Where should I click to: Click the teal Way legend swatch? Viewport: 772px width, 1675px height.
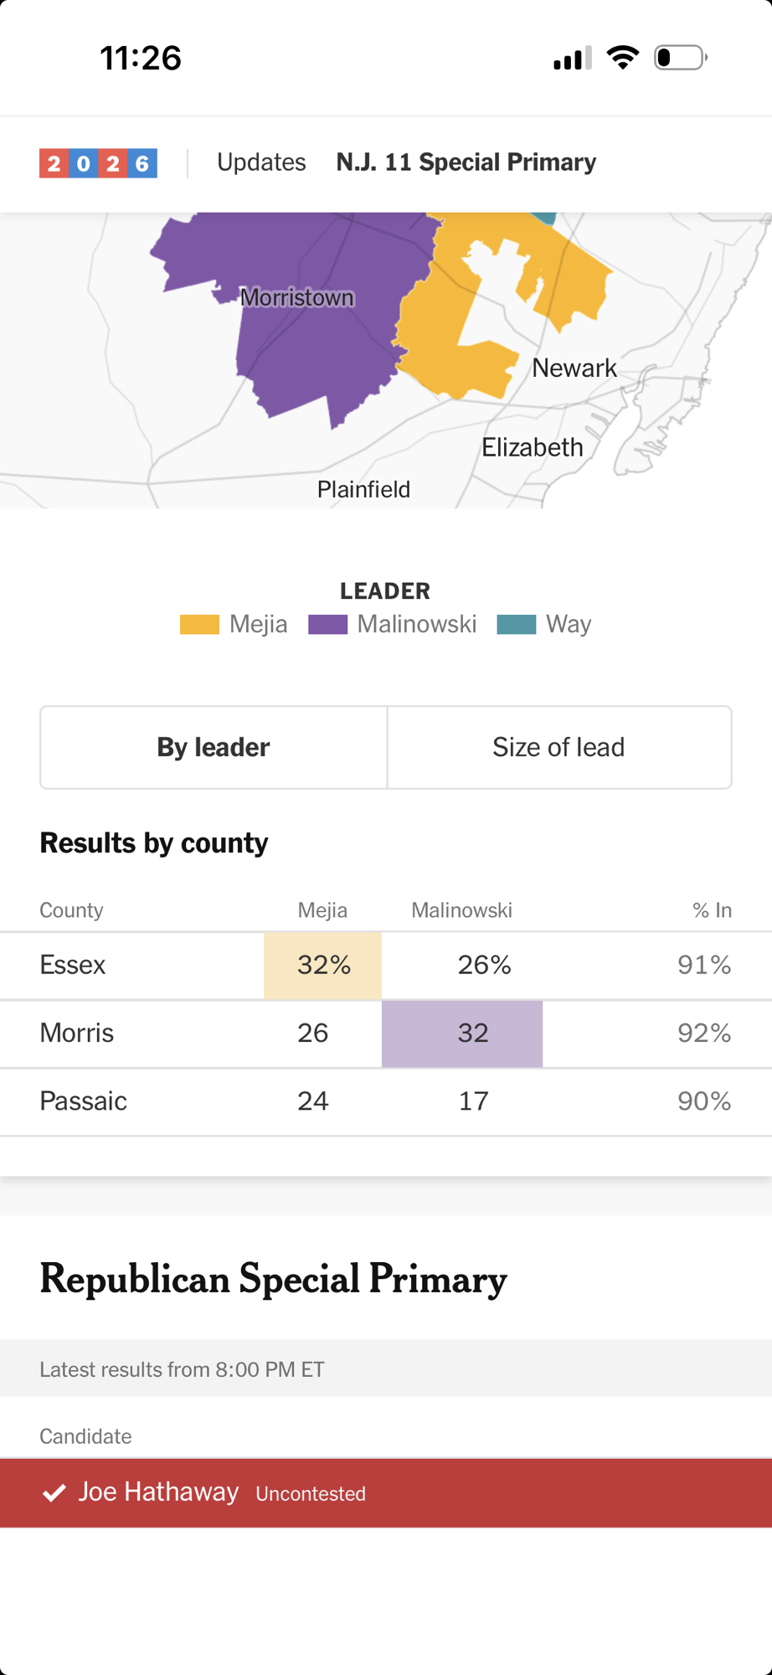pyautogui.click(x=516, y=625)
